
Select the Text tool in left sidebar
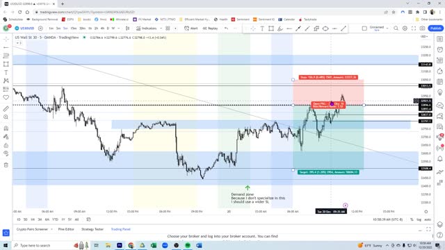click(6, 72)
